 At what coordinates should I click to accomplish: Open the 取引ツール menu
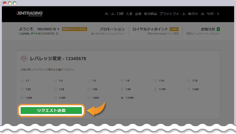tap(196, 14)
